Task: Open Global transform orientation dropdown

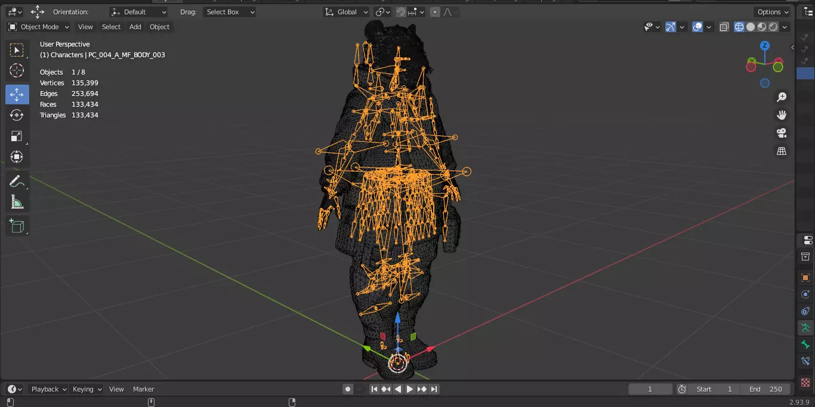Action: click(x=346, y=12)
